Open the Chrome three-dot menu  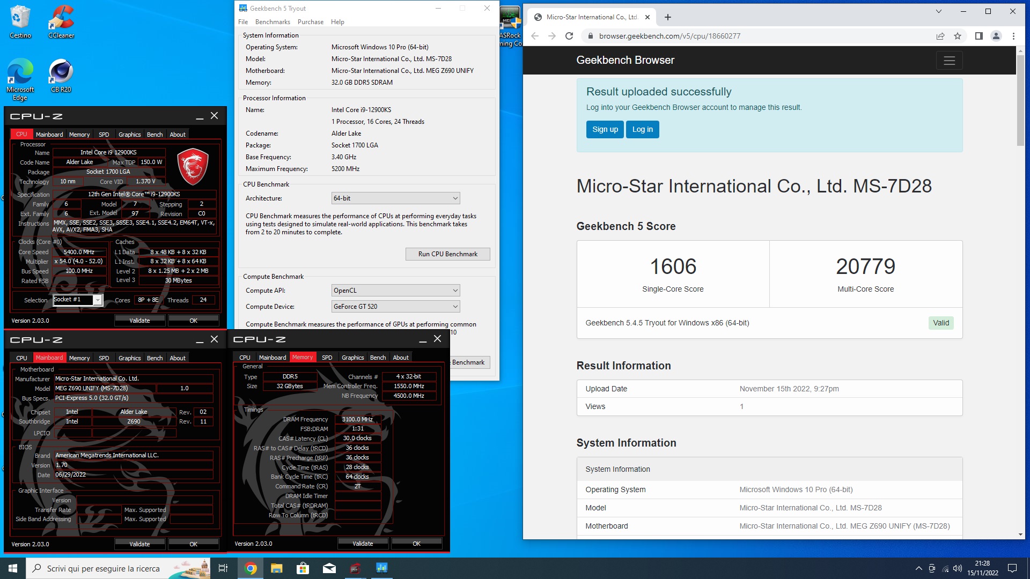1013,36
